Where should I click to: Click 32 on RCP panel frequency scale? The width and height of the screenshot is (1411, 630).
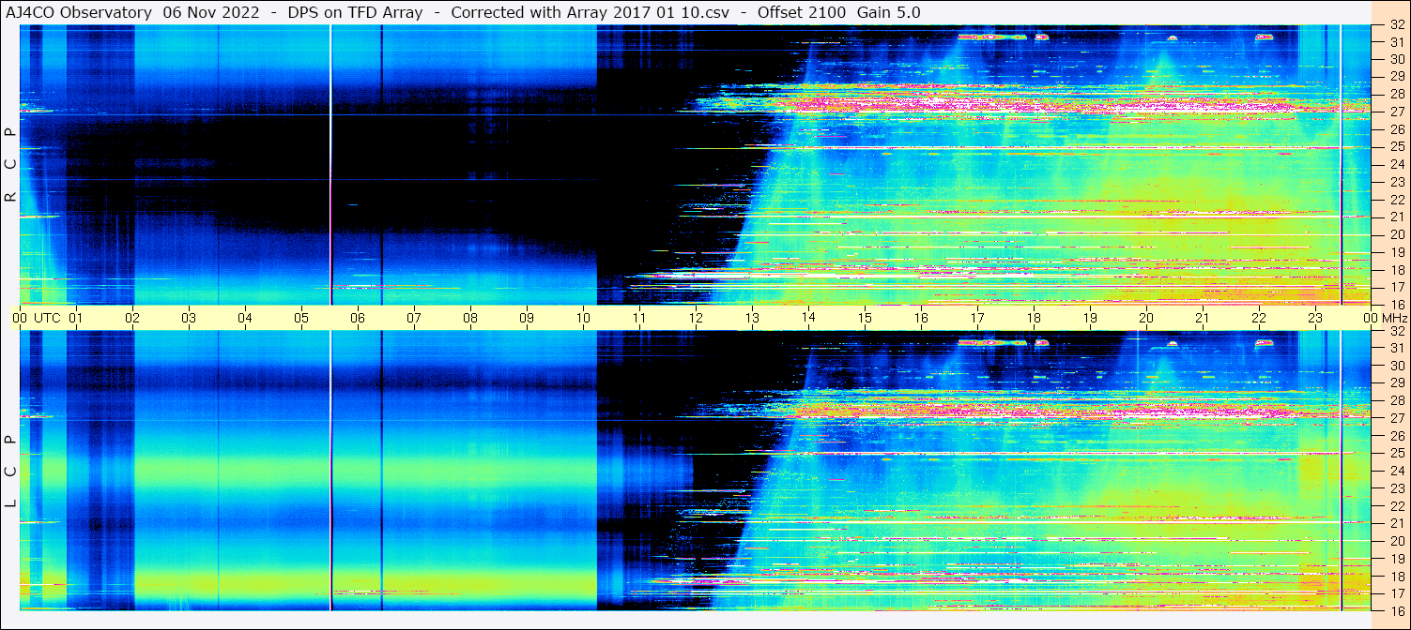[x=1396, y=24]
